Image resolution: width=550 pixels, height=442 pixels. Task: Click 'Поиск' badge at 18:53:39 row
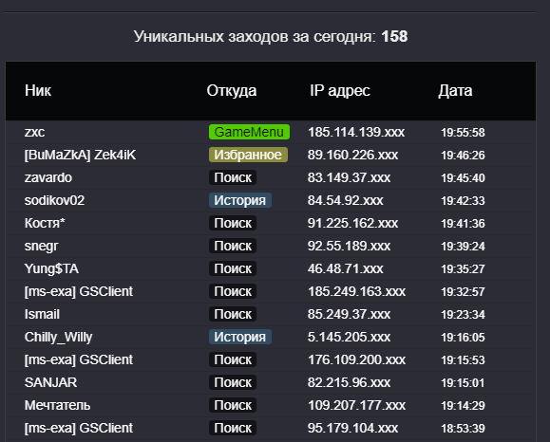[x=233, y=428]
